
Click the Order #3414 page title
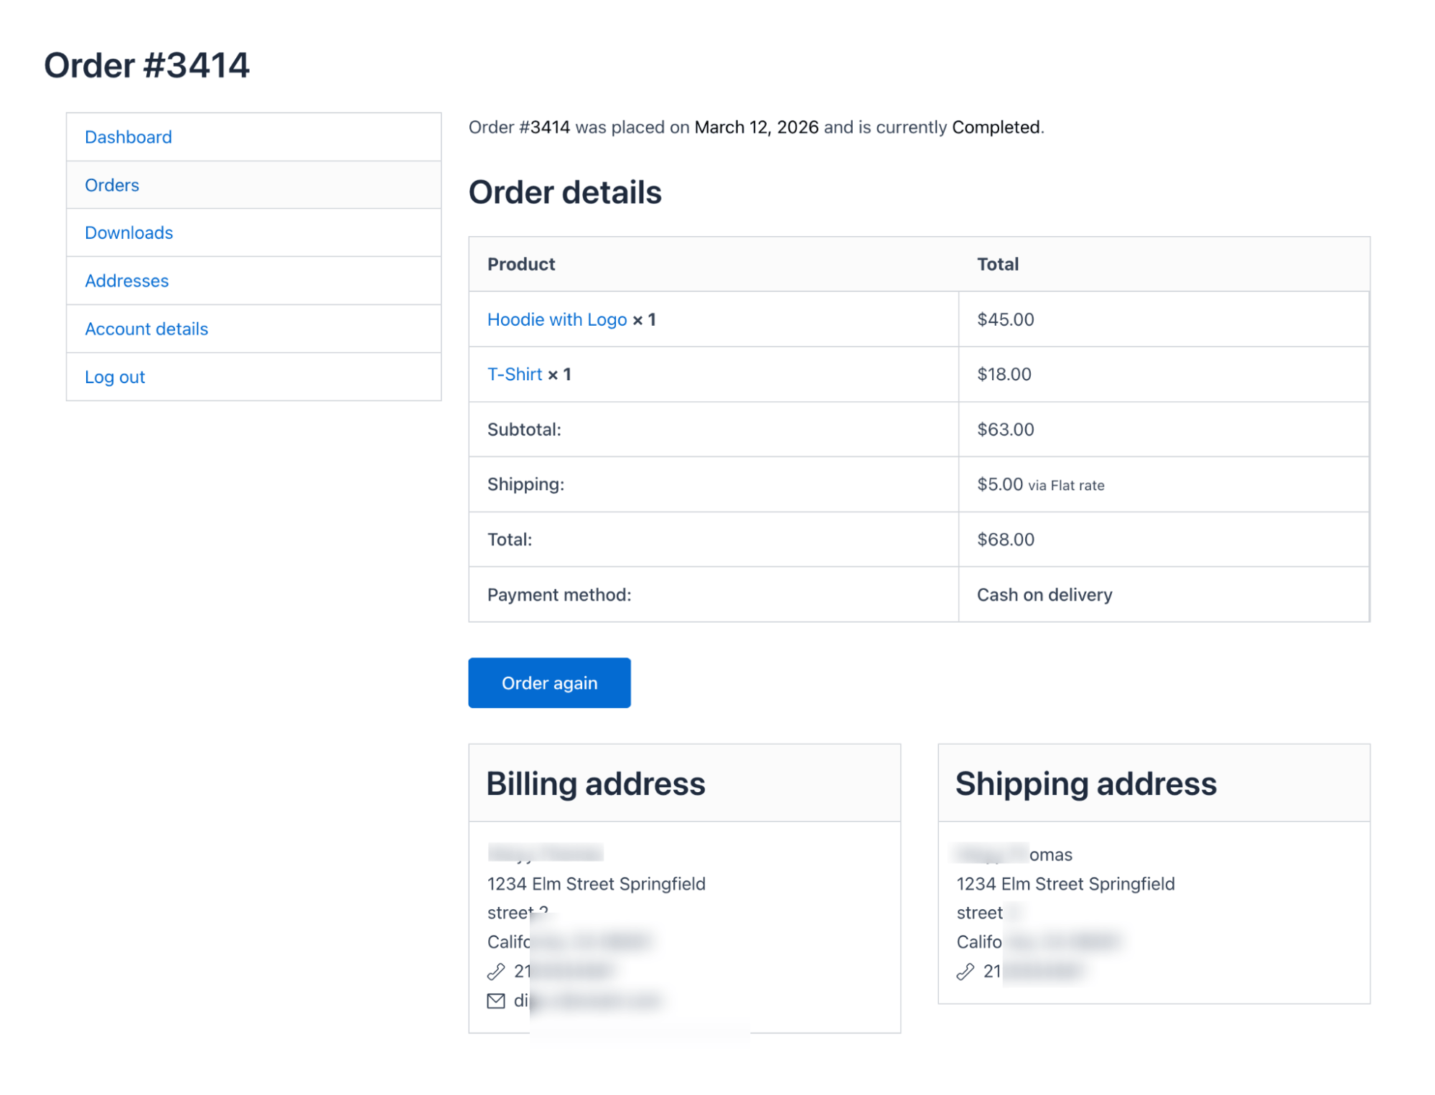[148, 65]
